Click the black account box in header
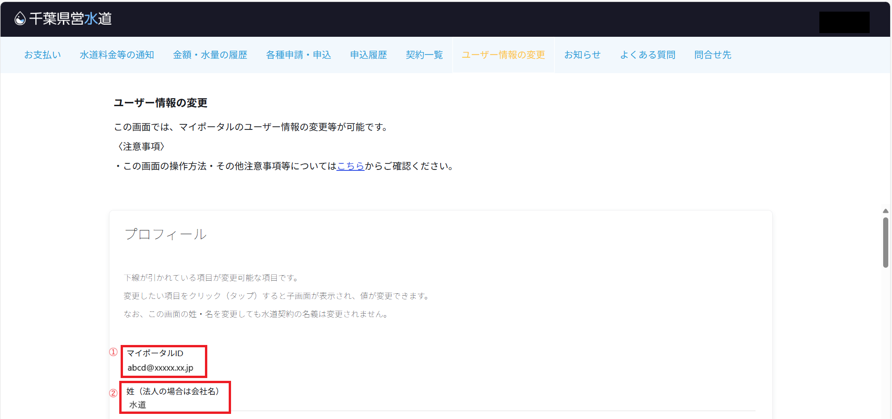 [844, 22]
